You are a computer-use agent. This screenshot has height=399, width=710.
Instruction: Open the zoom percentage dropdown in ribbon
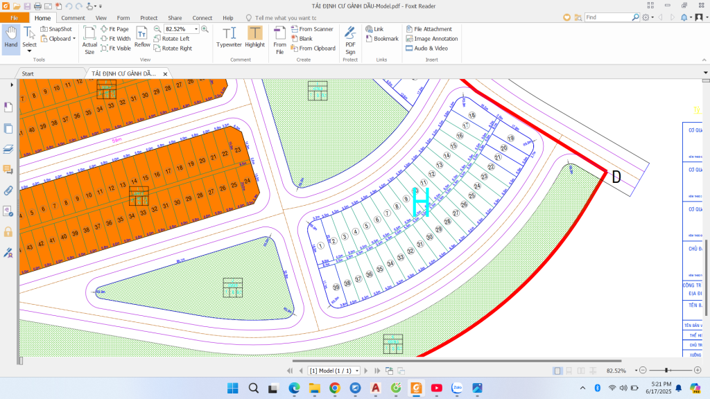(196, 29)
